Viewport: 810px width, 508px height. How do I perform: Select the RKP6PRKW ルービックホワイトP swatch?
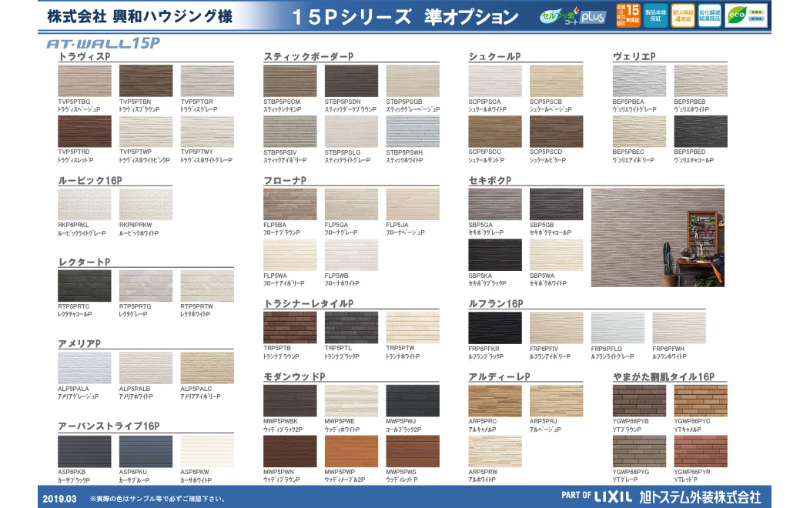click(146, 205)
